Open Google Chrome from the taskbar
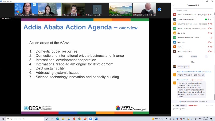215x121 pixels. coord(80,119)
